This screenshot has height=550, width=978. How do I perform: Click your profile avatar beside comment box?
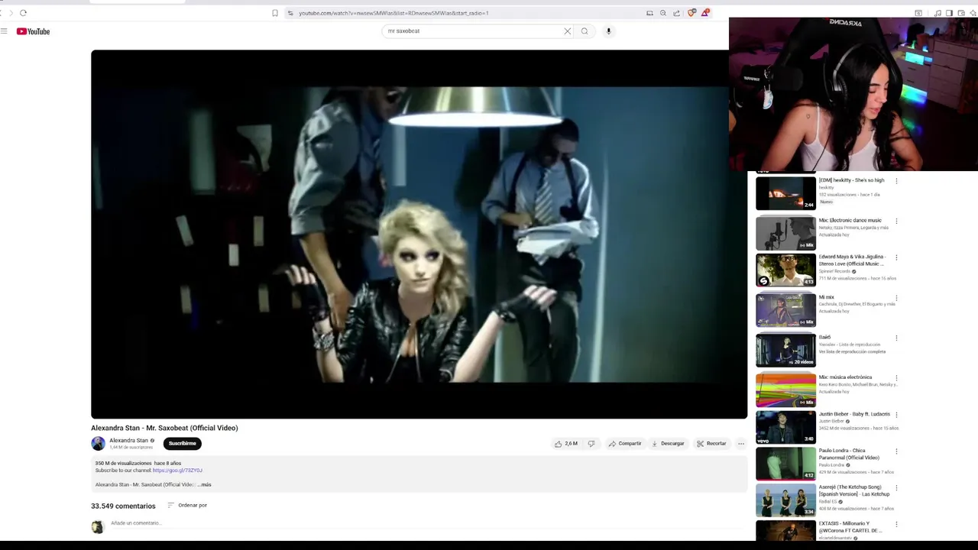click(x=98, y=527)
